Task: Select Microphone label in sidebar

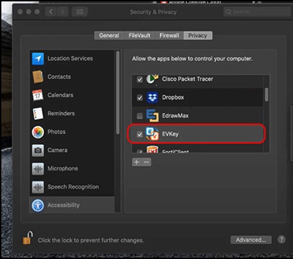Action: (x=63, y=168)
